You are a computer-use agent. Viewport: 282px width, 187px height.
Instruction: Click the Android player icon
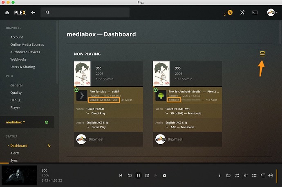pyautogui.click(x=161, y=96)
